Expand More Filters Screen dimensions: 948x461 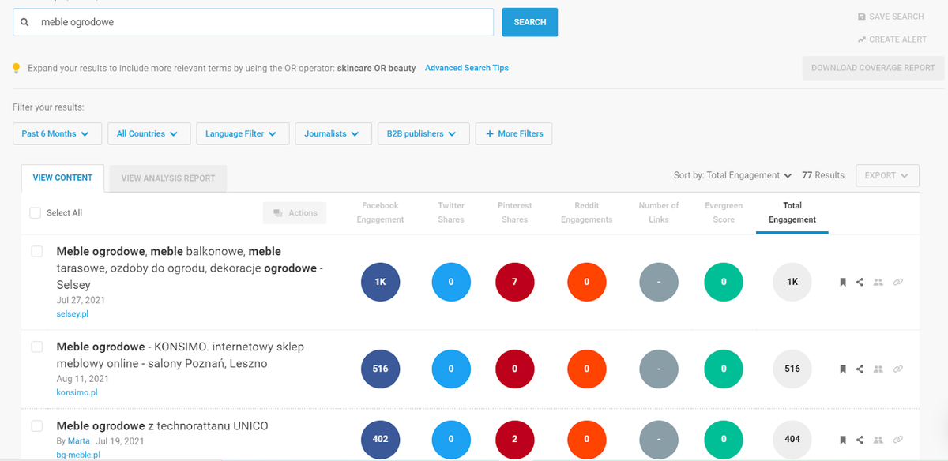click(x=514, y=134)
